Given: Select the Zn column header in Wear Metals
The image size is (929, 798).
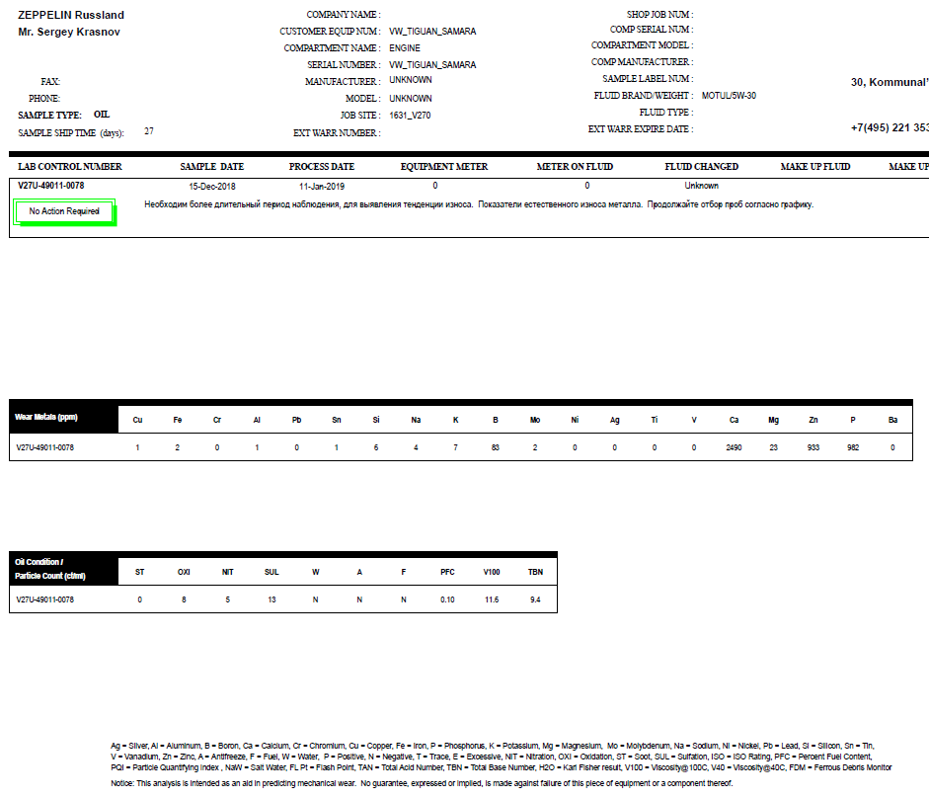Looking at the screenshot, I should coord(813,420).
